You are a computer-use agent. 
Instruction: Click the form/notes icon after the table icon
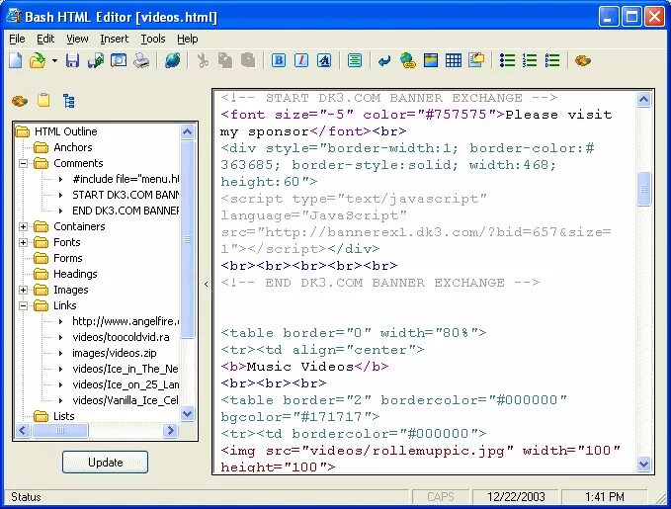[476, 61]
